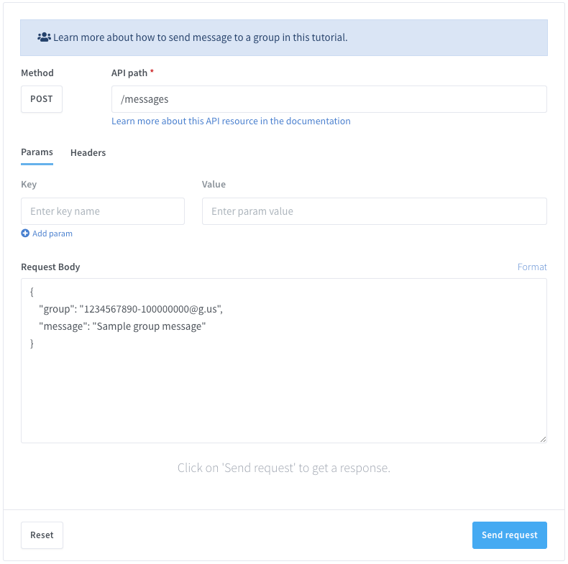Click the Enter key name field
Image resolution: width=568 pixels, height=564 pixels.
103,211
